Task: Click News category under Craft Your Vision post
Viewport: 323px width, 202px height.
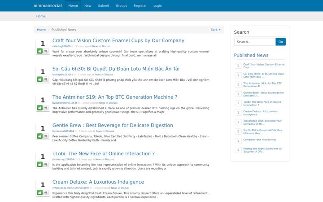Action: [95, 46]
